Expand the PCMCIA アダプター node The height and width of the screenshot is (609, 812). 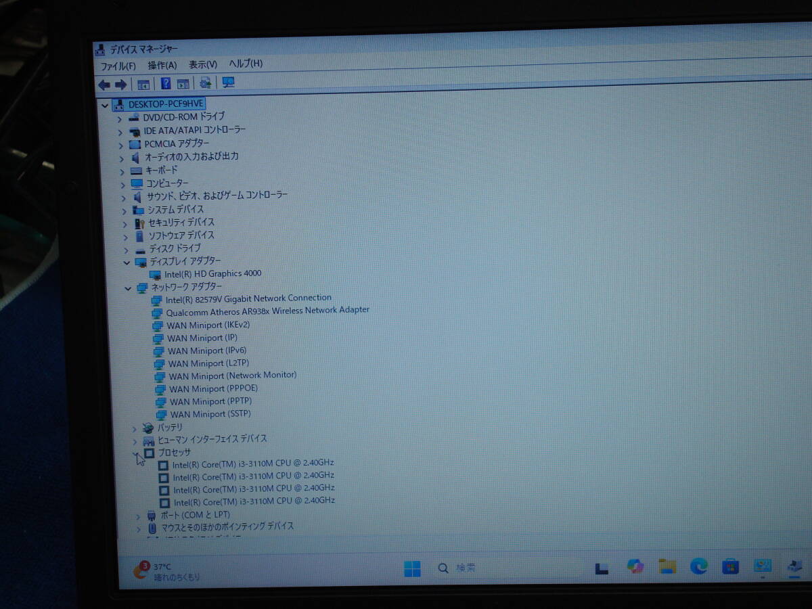coord(121,145)
